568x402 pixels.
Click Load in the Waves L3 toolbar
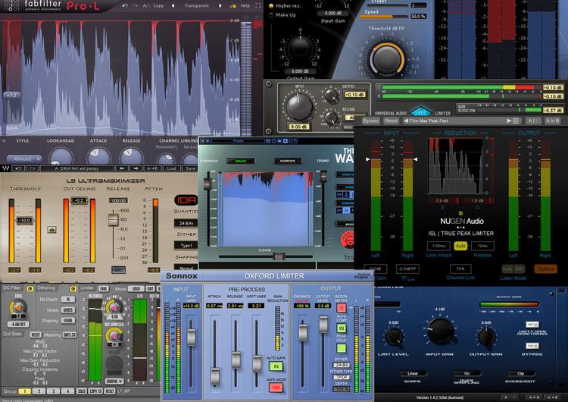click(171, 168)
